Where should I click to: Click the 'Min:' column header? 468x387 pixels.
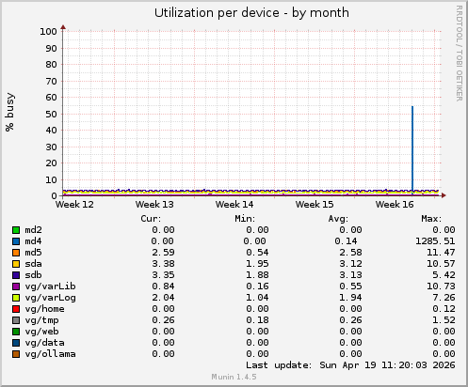pyautogui.click(x=245, y=219)
